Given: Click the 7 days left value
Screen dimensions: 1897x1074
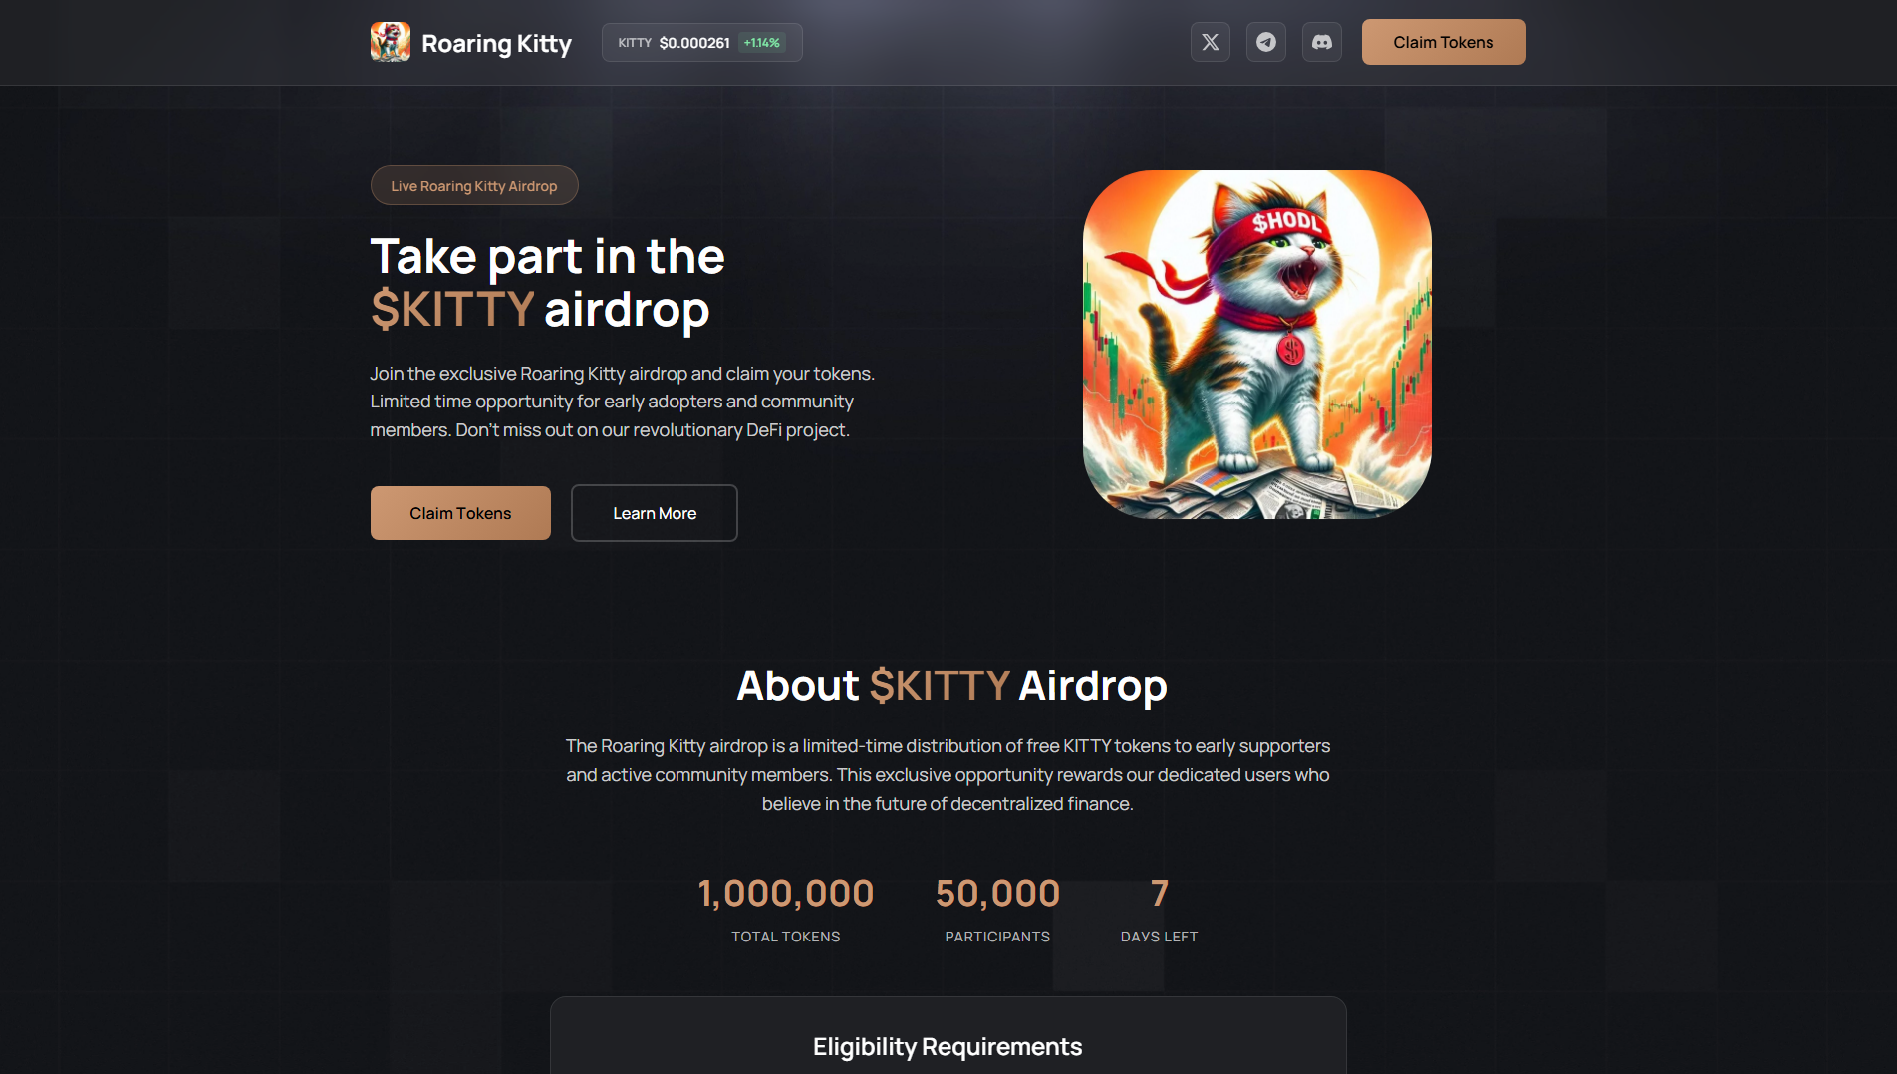Looking at the screenshot, I should point(1159,894).
